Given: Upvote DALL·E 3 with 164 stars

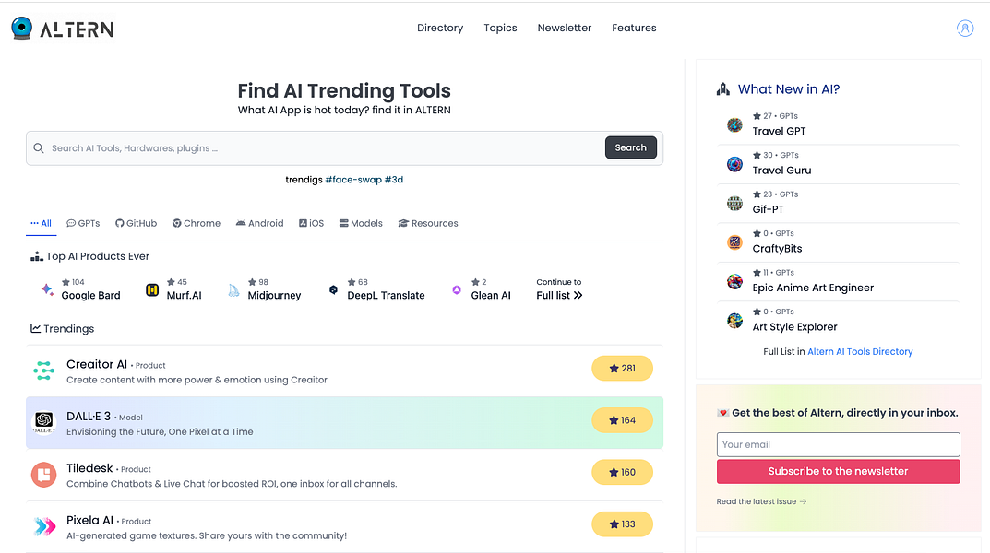Looking at the screenshot, I should (622, 420).
